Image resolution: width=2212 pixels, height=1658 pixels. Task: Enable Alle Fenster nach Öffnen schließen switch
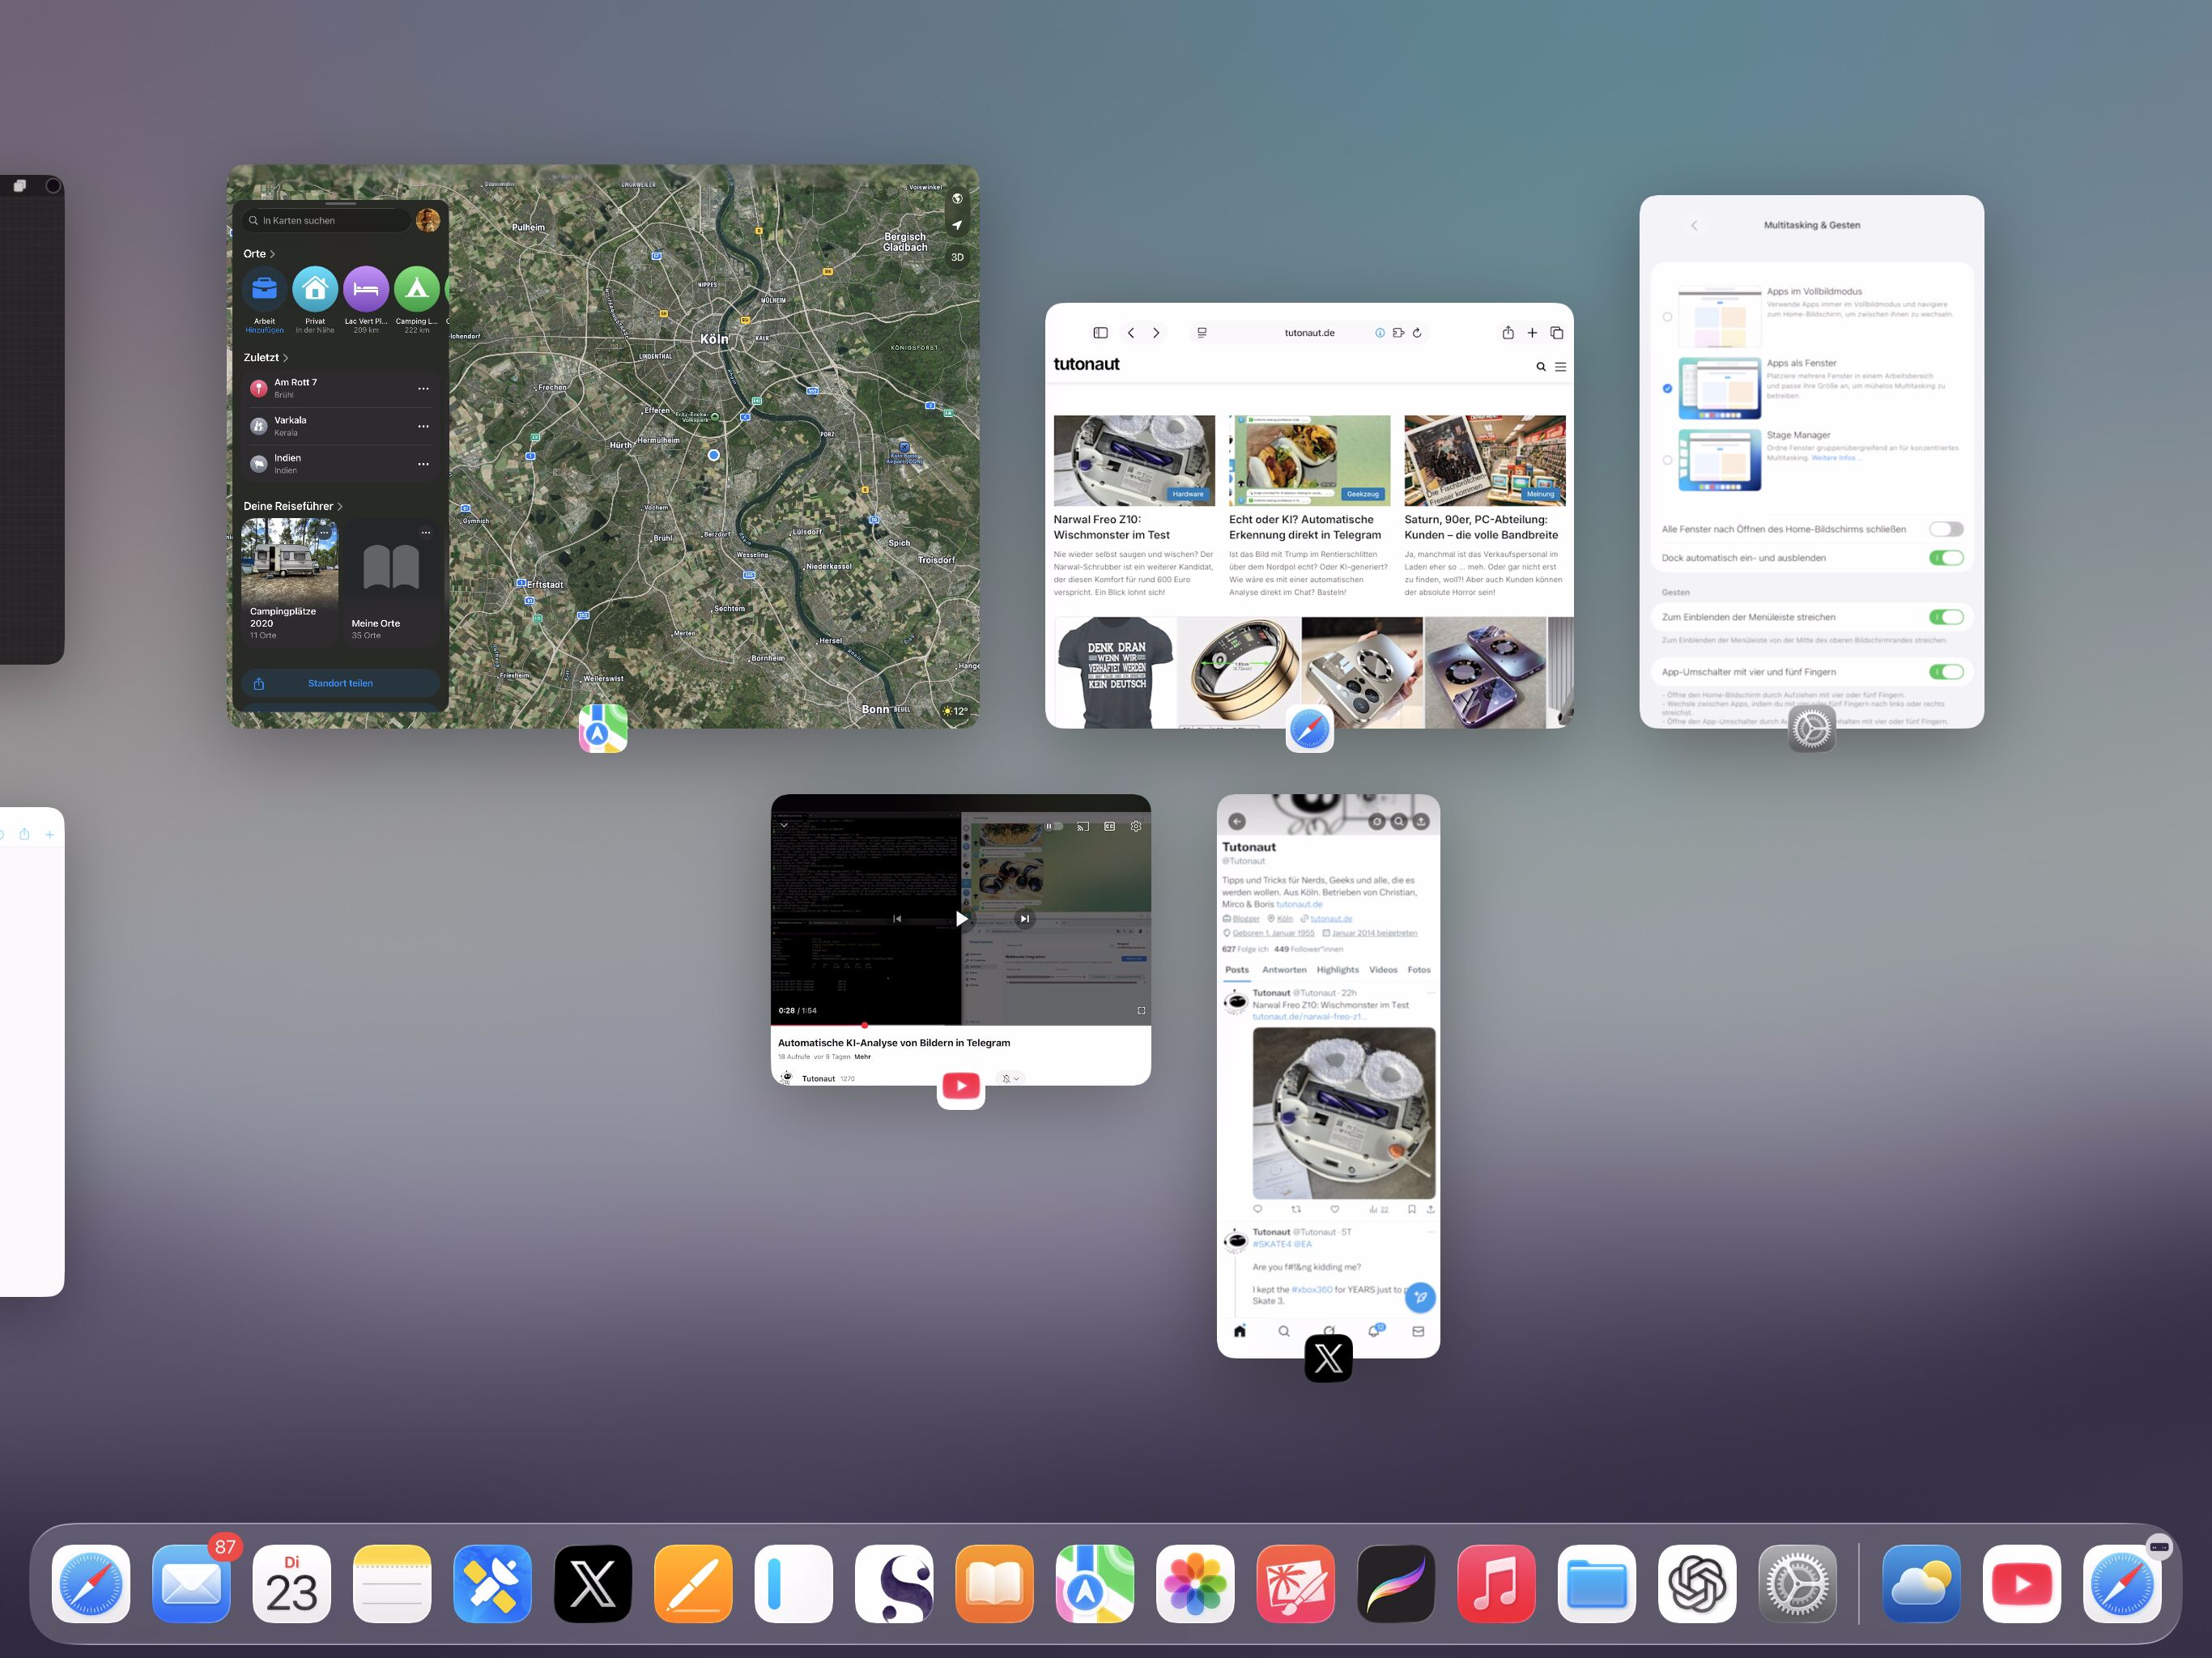pyautogui.click(x=1945, y=529)
